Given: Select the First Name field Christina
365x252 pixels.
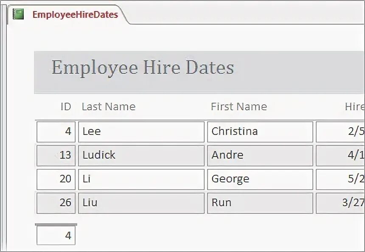Looking at the screenshot, I should (x=260, y=132).
